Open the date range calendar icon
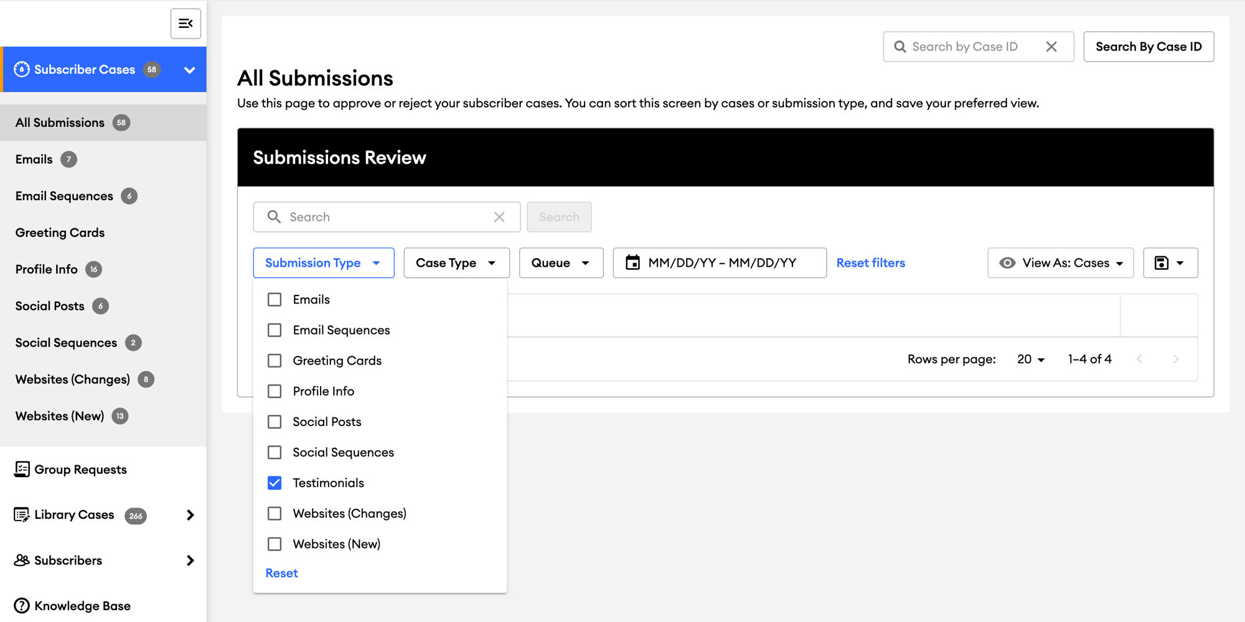Image resolution: width=1245 pixels, height=622 pixels. click(x=632, y=262)
